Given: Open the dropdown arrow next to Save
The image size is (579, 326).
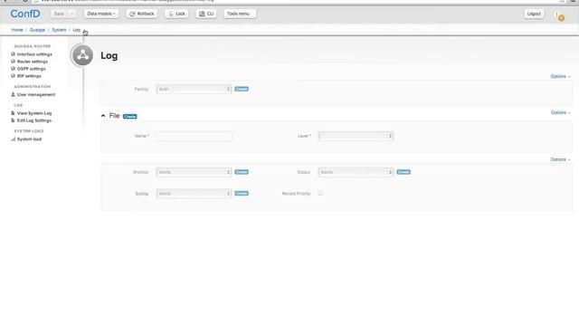Looking at the screenshot, I should pyautogui.click(x=72, y=14).
